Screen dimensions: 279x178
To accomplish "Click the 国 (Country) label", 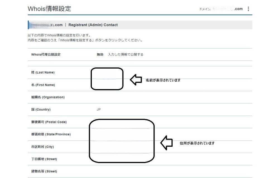I will (x=41, y=110).
